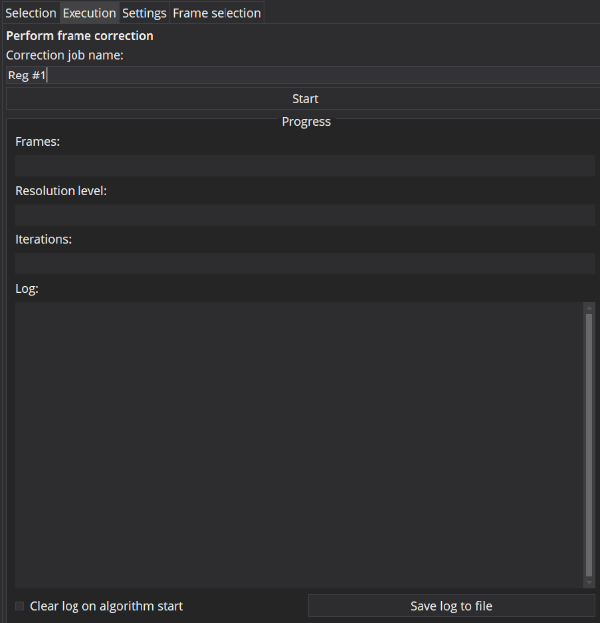Click the log vertical scrollbar thumb
Screen dimensions: 600x623
tap(589, 445)
